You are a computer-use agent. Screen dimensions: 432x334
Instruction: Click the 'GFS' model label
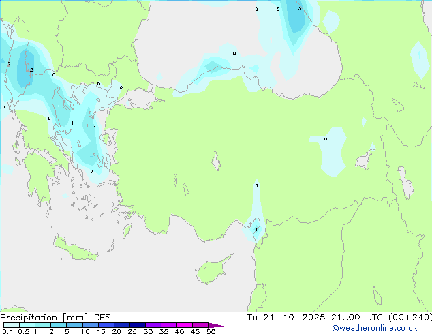tap(102, 318)
